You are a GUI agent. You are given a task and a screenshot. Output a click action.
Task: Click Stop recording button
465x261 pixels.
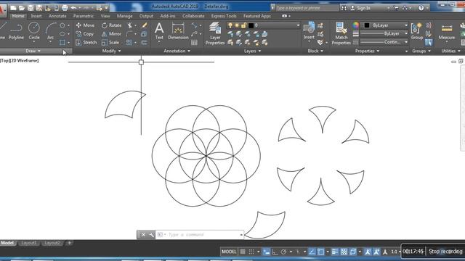click(445, 252)
